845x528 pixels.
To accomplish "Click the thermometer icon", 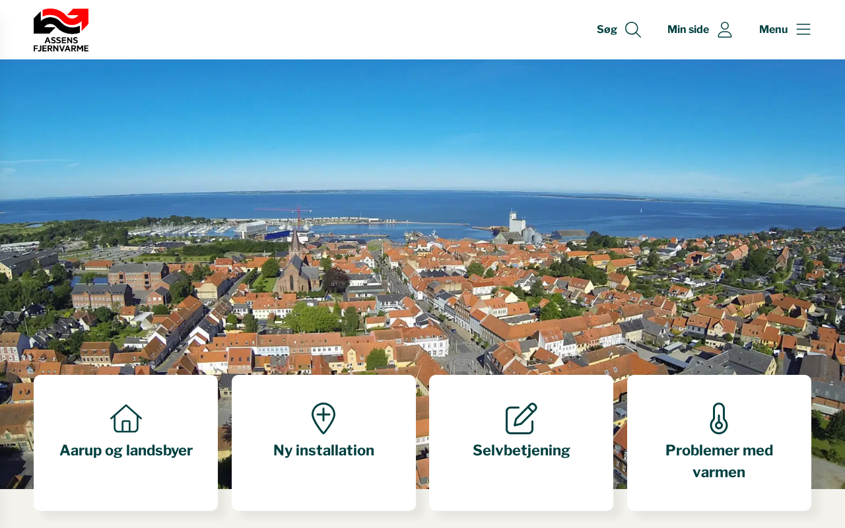I will pyautogui.click(x=719, y=418).
